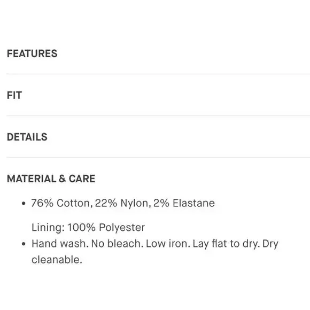Select the Lining: 100% Polyester line
Viewport: 310px width, 310px height.
tap(88, 227)
